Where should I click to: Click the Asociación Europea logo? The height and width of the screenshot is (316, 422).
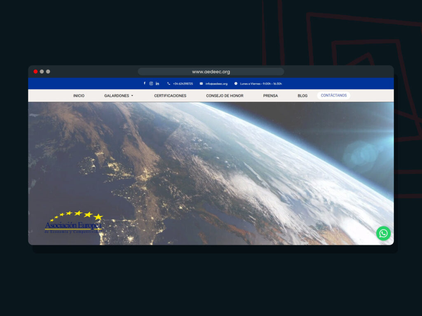(x=73, y=223)
